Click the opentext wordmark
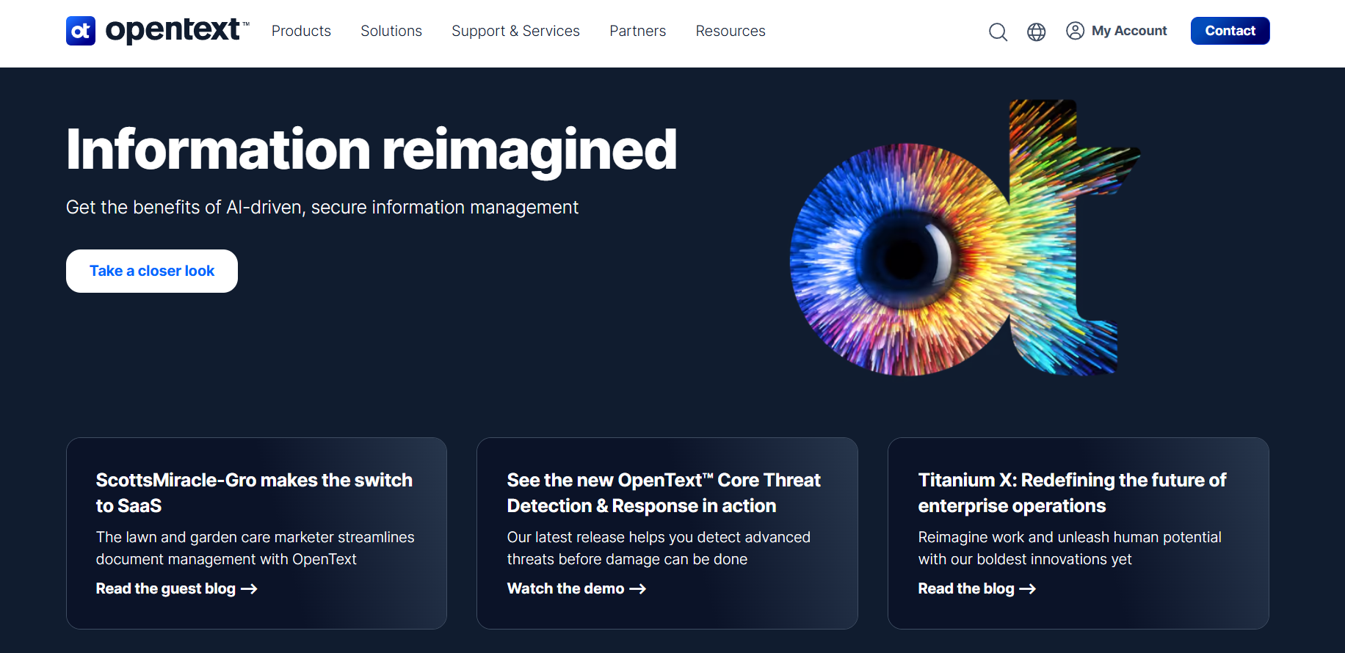Screen dimensions: 1345x653 [177, 30]
